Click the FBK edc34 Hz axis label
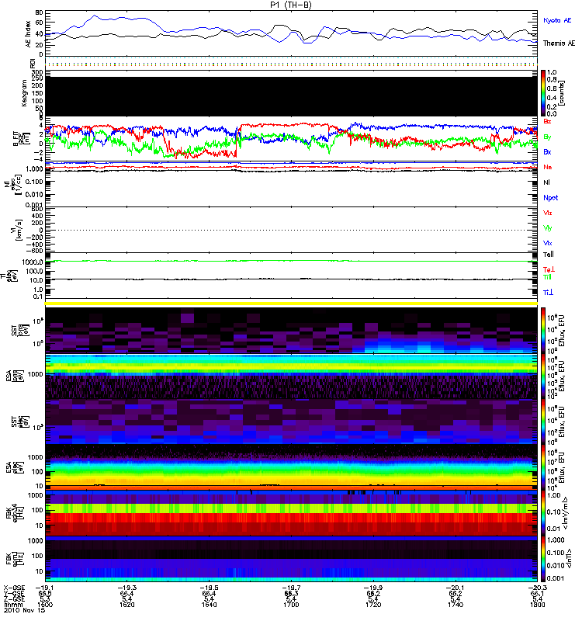582x621 pixels. (x=13, y=513)
